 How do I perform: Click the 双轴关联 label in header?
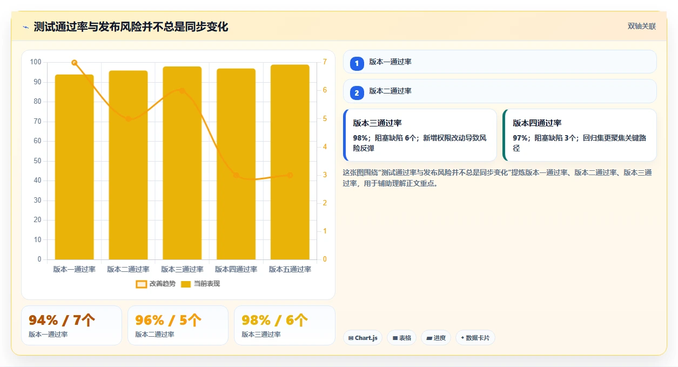tap(642, 26)
